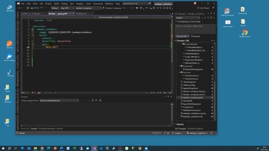
Task: Collapse the Properties folder in changes
Action: coord(179,66)
